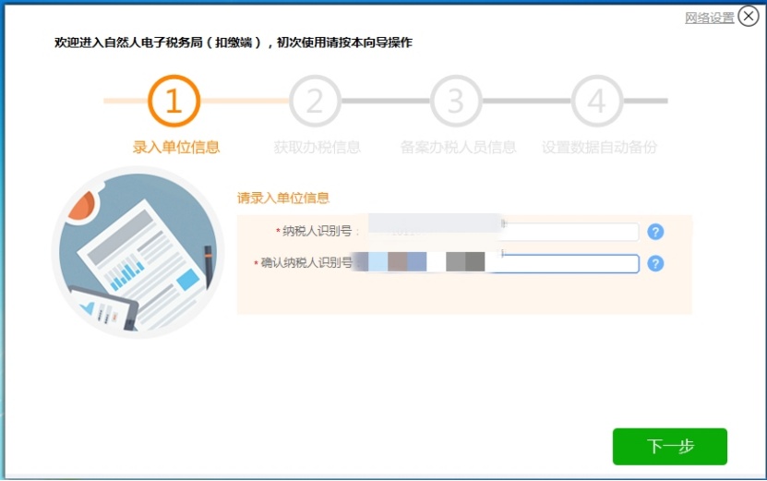
Task: Open the 网络设置 link
Action: click(x=709, y=18)
